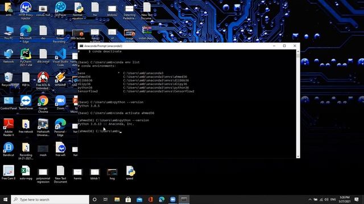This screenshot has width=364, height=204.
Task: Maximize the Anaconda Prompt window
Action: (284, 46)
